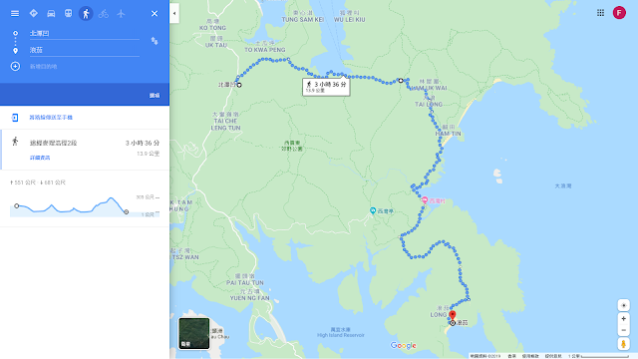Open the main hamburger menu
Viewport: 638px width, 359px height.
[15, 13]
